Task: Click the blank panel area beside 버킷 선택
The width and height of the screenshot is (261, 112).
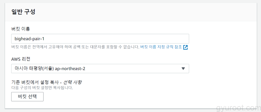Action: [127, 97]
